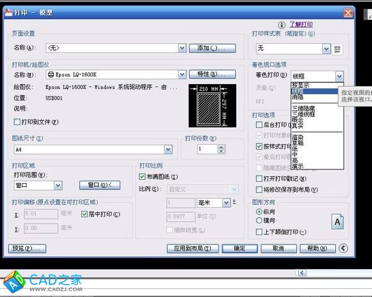Viewport: 372px width, 297px height.
Task: Choose 消隐 from the shade plot list
Action: pos(298,97)
